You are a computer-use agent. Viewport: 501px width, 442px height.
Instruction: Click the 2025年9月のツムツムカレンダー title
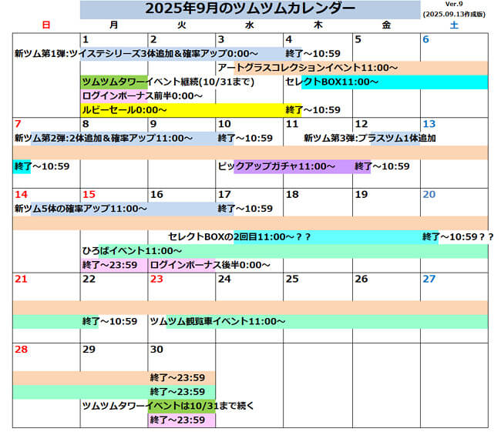pyautogui.click(x=250, y=9)
